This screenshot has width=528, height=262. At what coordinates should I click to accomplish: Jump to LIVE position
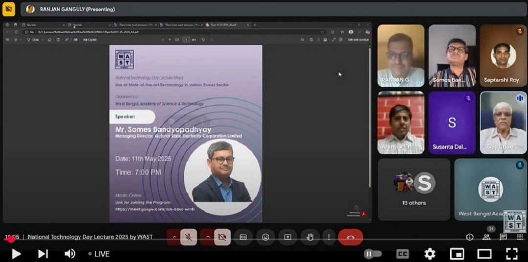click(99, 254)
